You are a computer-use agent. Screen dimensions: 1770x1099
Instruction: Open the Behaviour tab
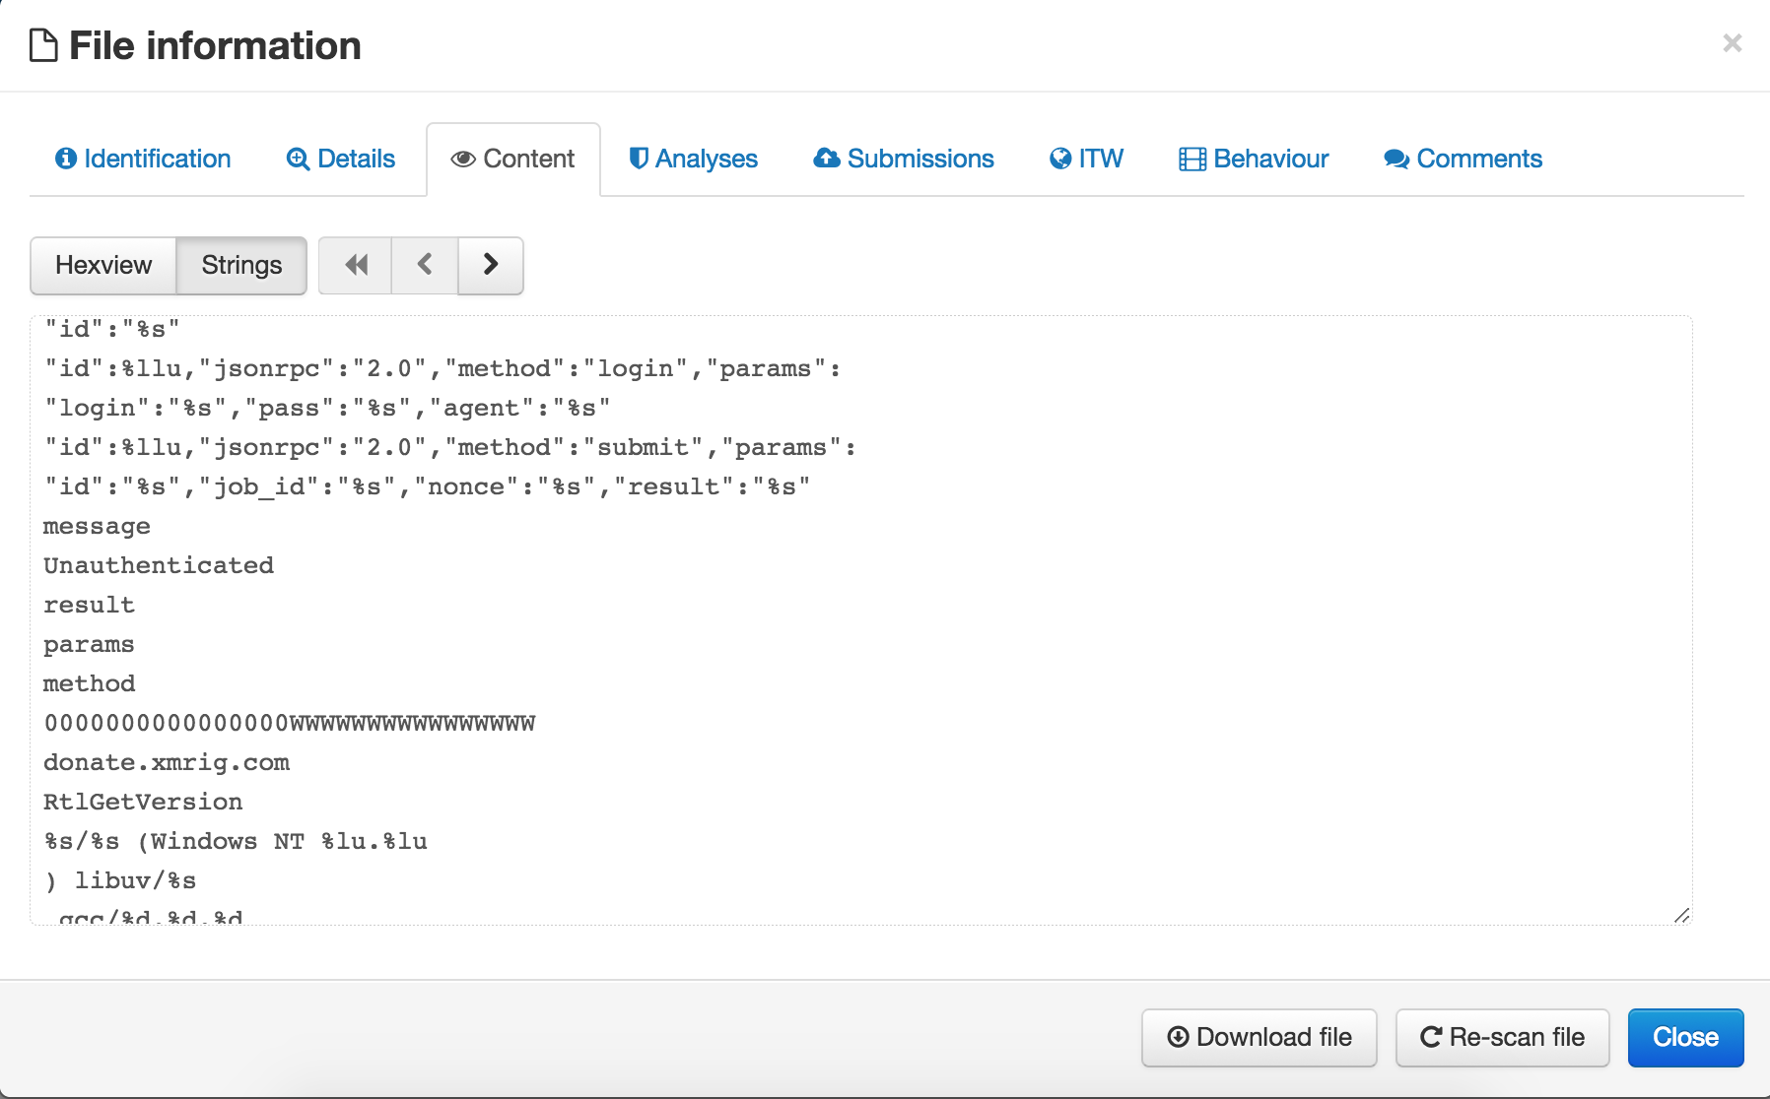tap(1254, 159)
